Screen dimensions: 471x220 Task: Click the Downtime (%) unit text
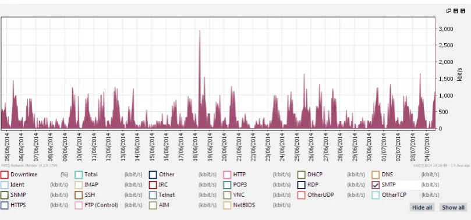tap(64, 175)
